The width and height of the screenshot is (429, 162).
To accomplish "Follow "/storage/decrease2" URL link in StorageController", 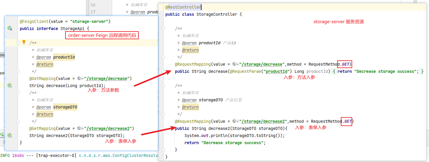I will coord(263,122).
